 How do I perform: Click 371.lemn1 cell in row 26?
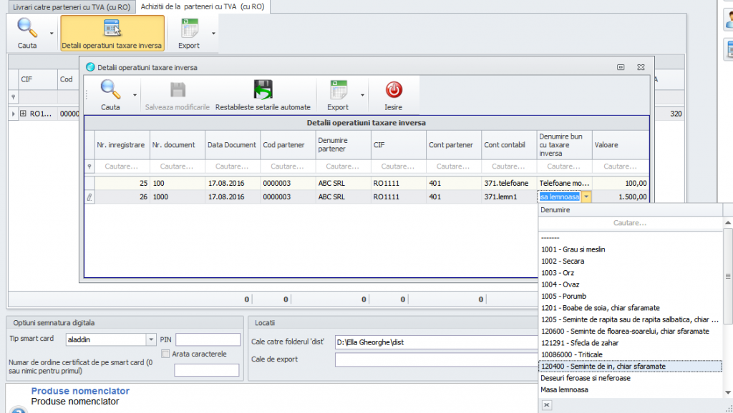tap(509, 197)
